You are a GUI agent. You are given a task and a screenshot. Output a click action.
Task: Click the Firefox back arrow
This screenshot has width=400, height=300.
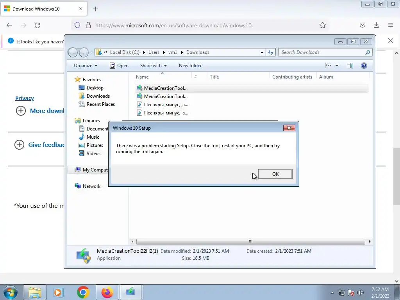[x=9, y=25]
